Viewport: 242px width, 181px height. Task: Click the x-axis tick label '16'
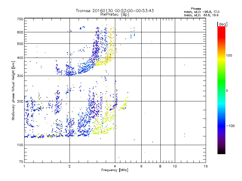206,166
